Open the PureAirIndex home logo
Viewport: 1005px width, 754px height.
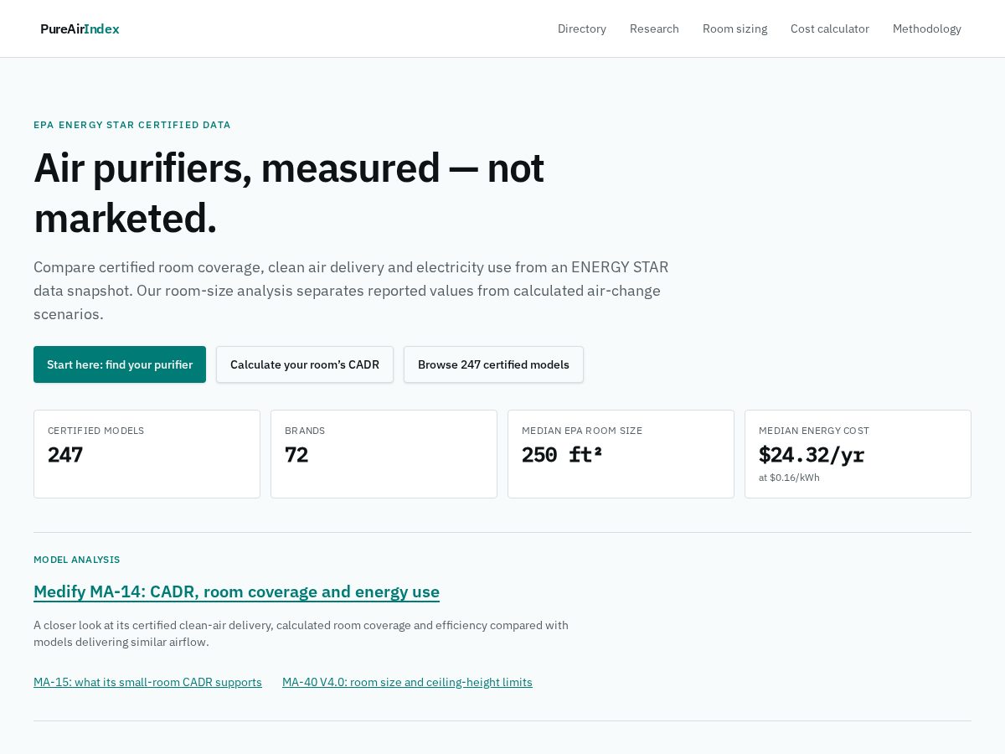coord(80,28)
